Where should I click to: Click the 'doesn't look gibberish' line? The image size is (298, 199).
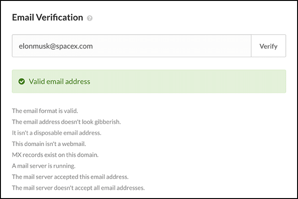click(66, 122)
